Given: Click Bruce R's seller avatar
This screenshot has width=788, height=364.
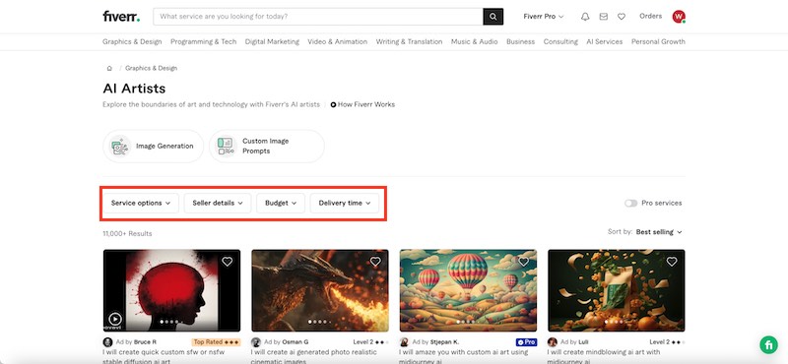Looking at the screenshot, I should point(108,342).
